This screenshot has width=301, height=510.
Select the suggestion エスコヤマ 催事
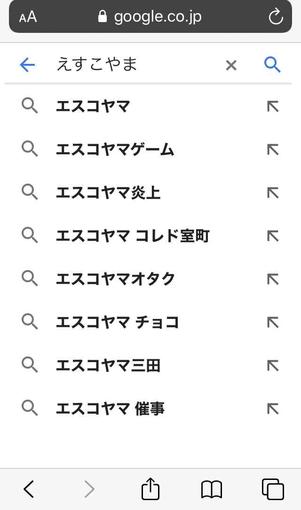tap(110, 408)
